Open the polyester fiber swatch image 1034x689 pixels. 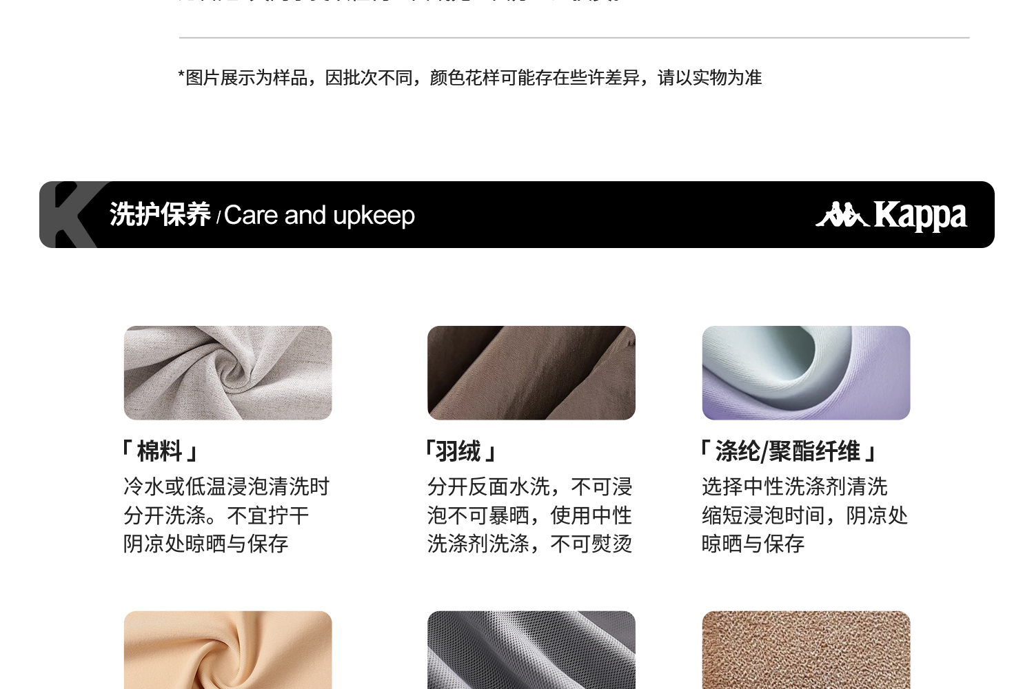(806, 373)
